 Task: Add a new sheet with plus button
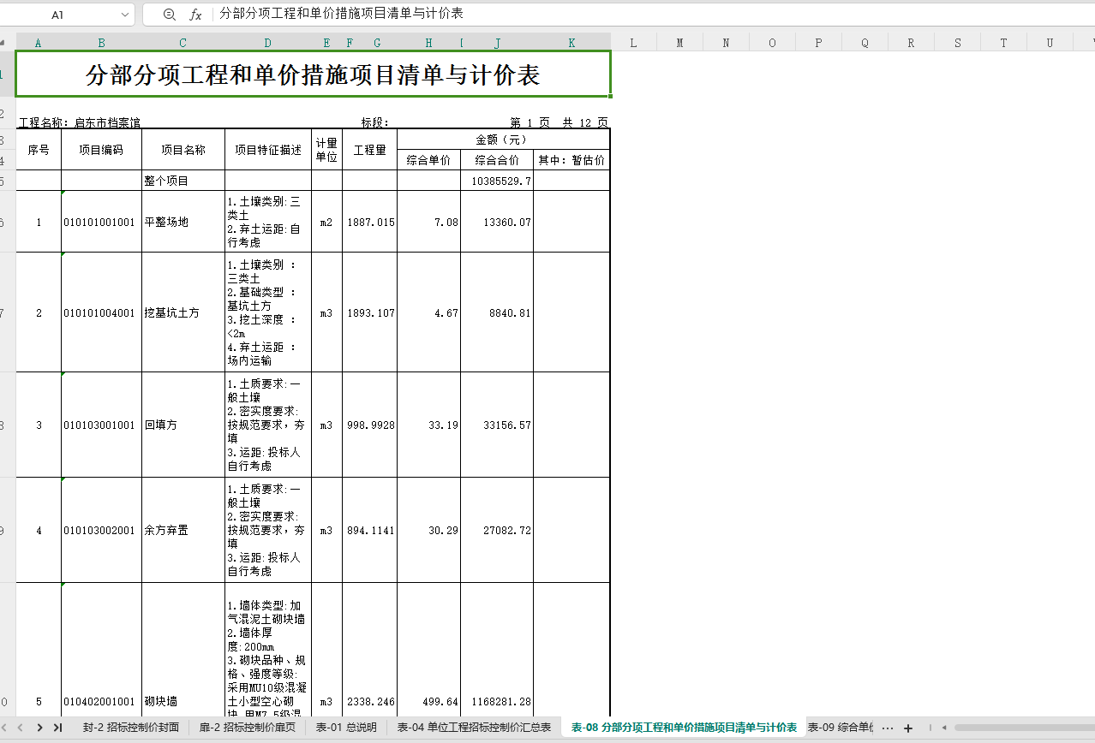[908, 728]
